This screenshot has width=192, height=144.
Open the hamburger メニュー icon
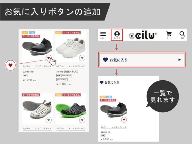click(x=103, y=35)
